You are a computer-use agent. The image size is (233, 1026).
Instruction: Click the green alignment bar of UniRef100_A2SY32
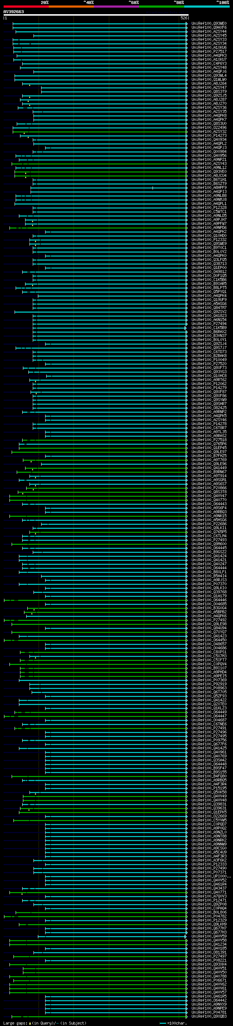[100, 131]
